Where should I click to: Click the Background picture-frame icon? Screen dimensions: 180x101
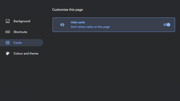click(x=8, y=21)
